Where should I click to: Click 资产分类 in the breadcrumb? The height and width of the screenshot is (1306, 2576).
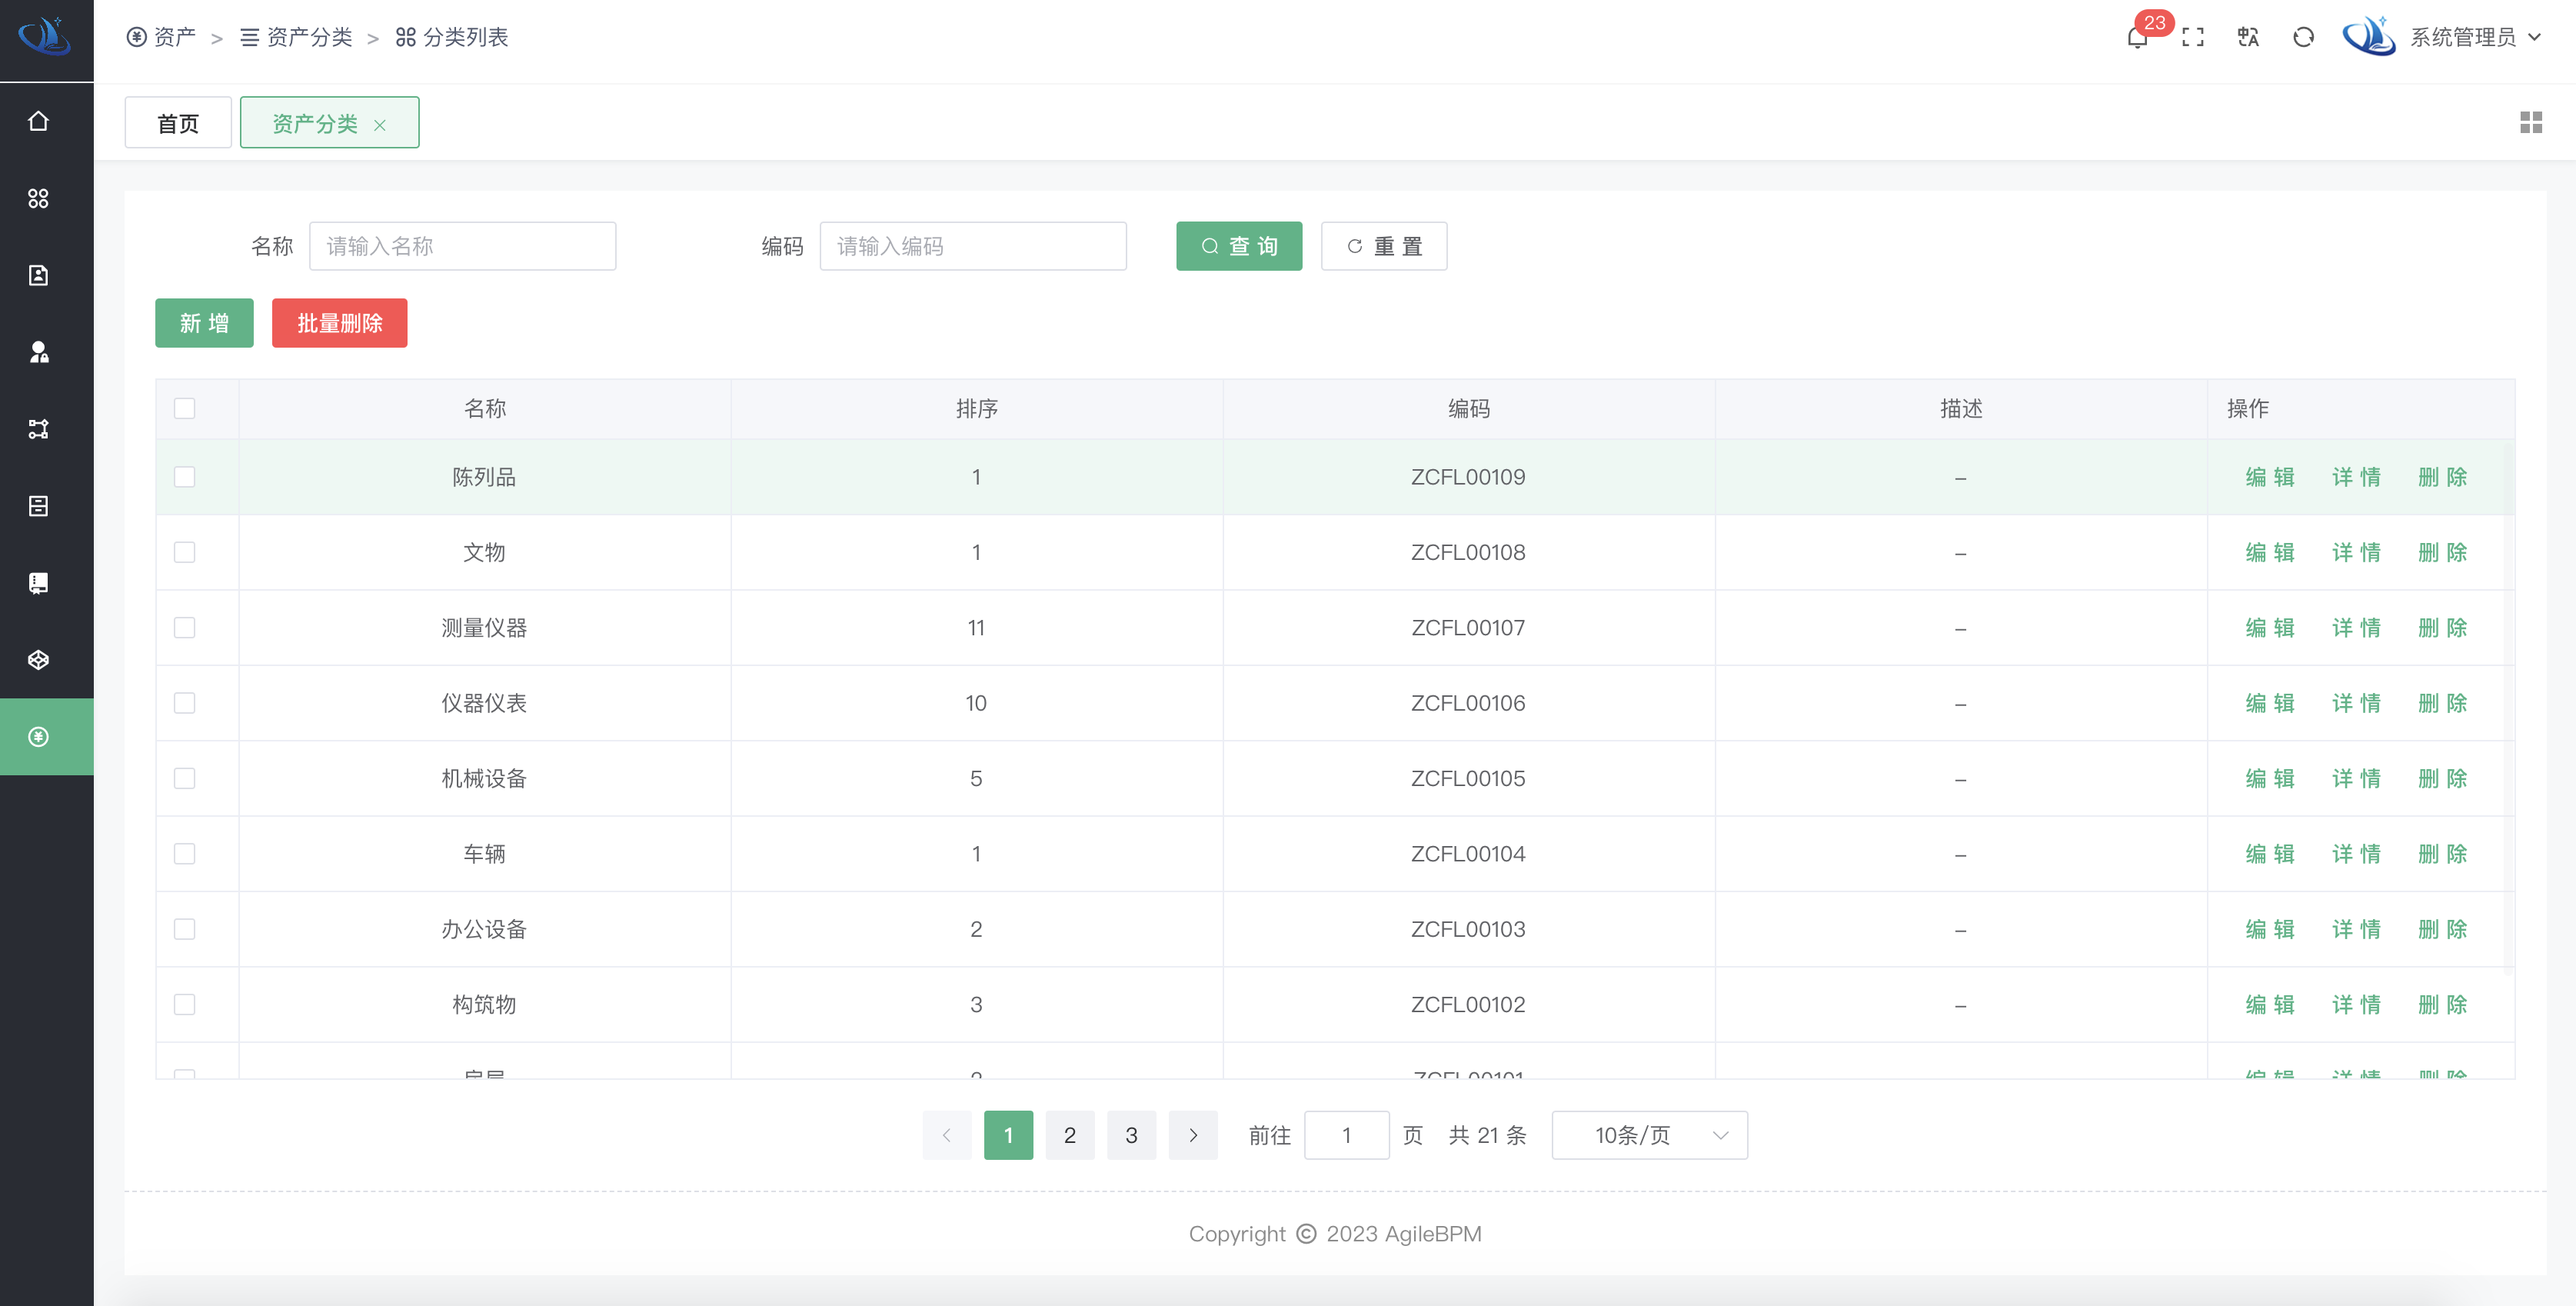coord(297,37)
